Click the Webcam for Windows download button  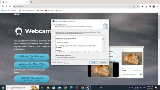pos(32,57)
